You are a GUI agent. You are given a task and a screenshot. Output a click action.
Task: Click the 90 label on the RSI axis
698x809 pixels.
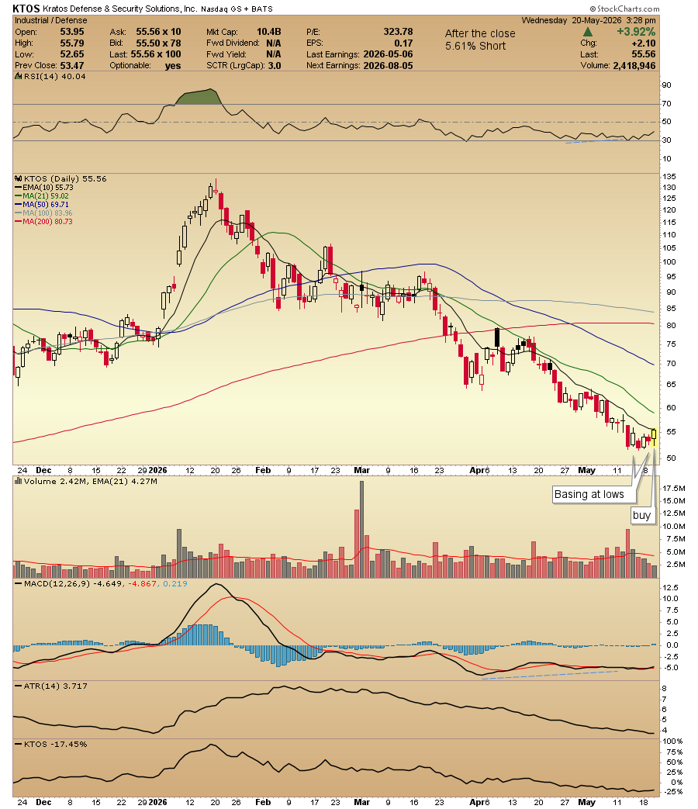(667, 85)
